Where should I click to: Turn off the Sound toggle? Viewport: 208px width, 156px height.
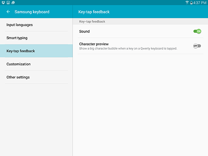[x=197, y=31]
